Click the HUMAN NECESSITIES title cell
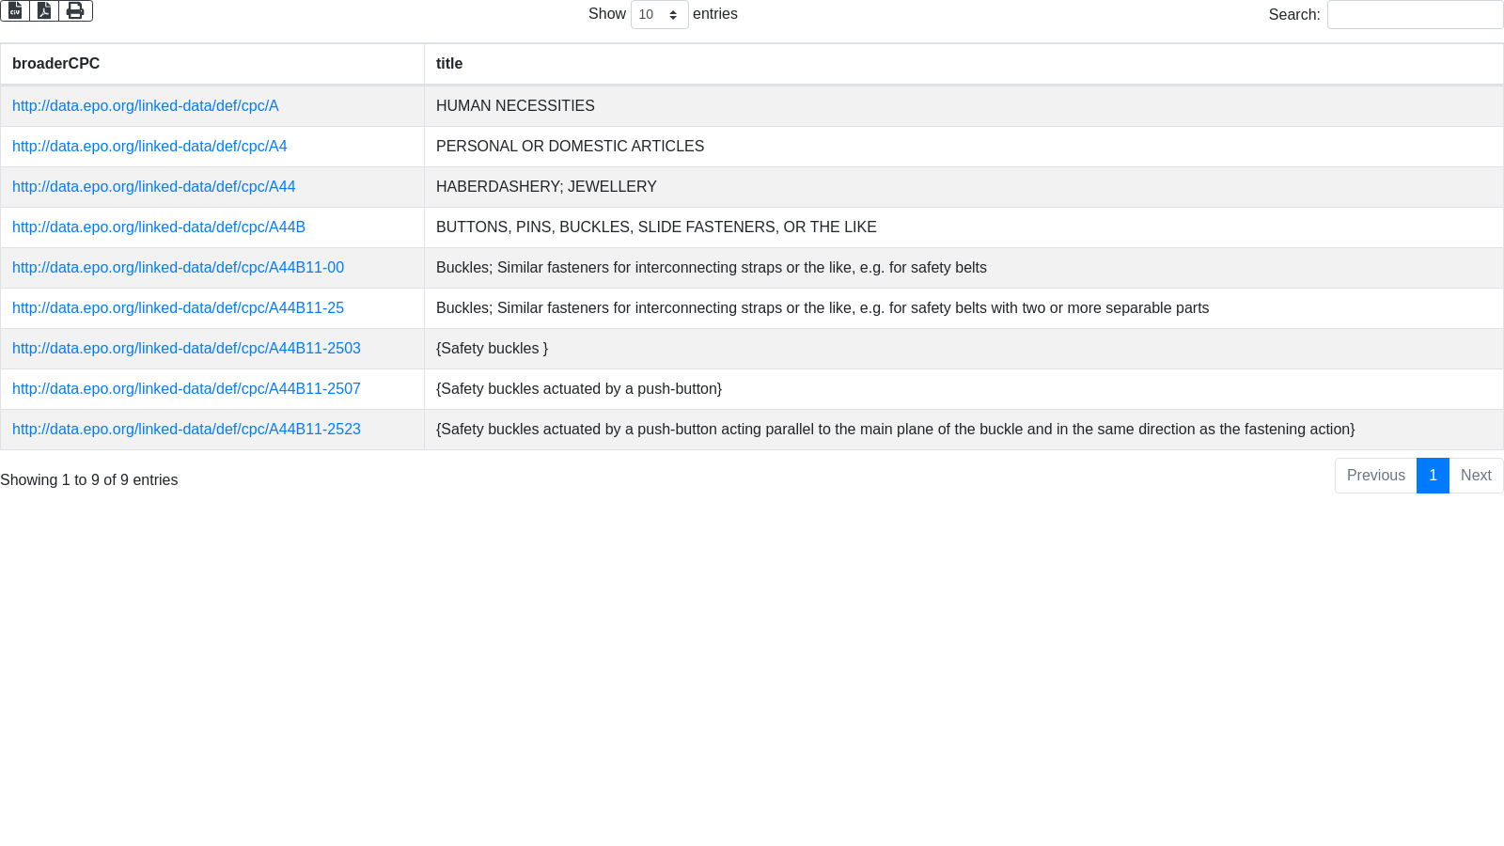 click(515, 106)
